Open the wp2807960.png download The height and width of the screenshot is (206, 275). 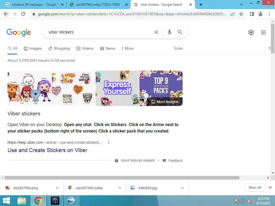click(26, 188)
